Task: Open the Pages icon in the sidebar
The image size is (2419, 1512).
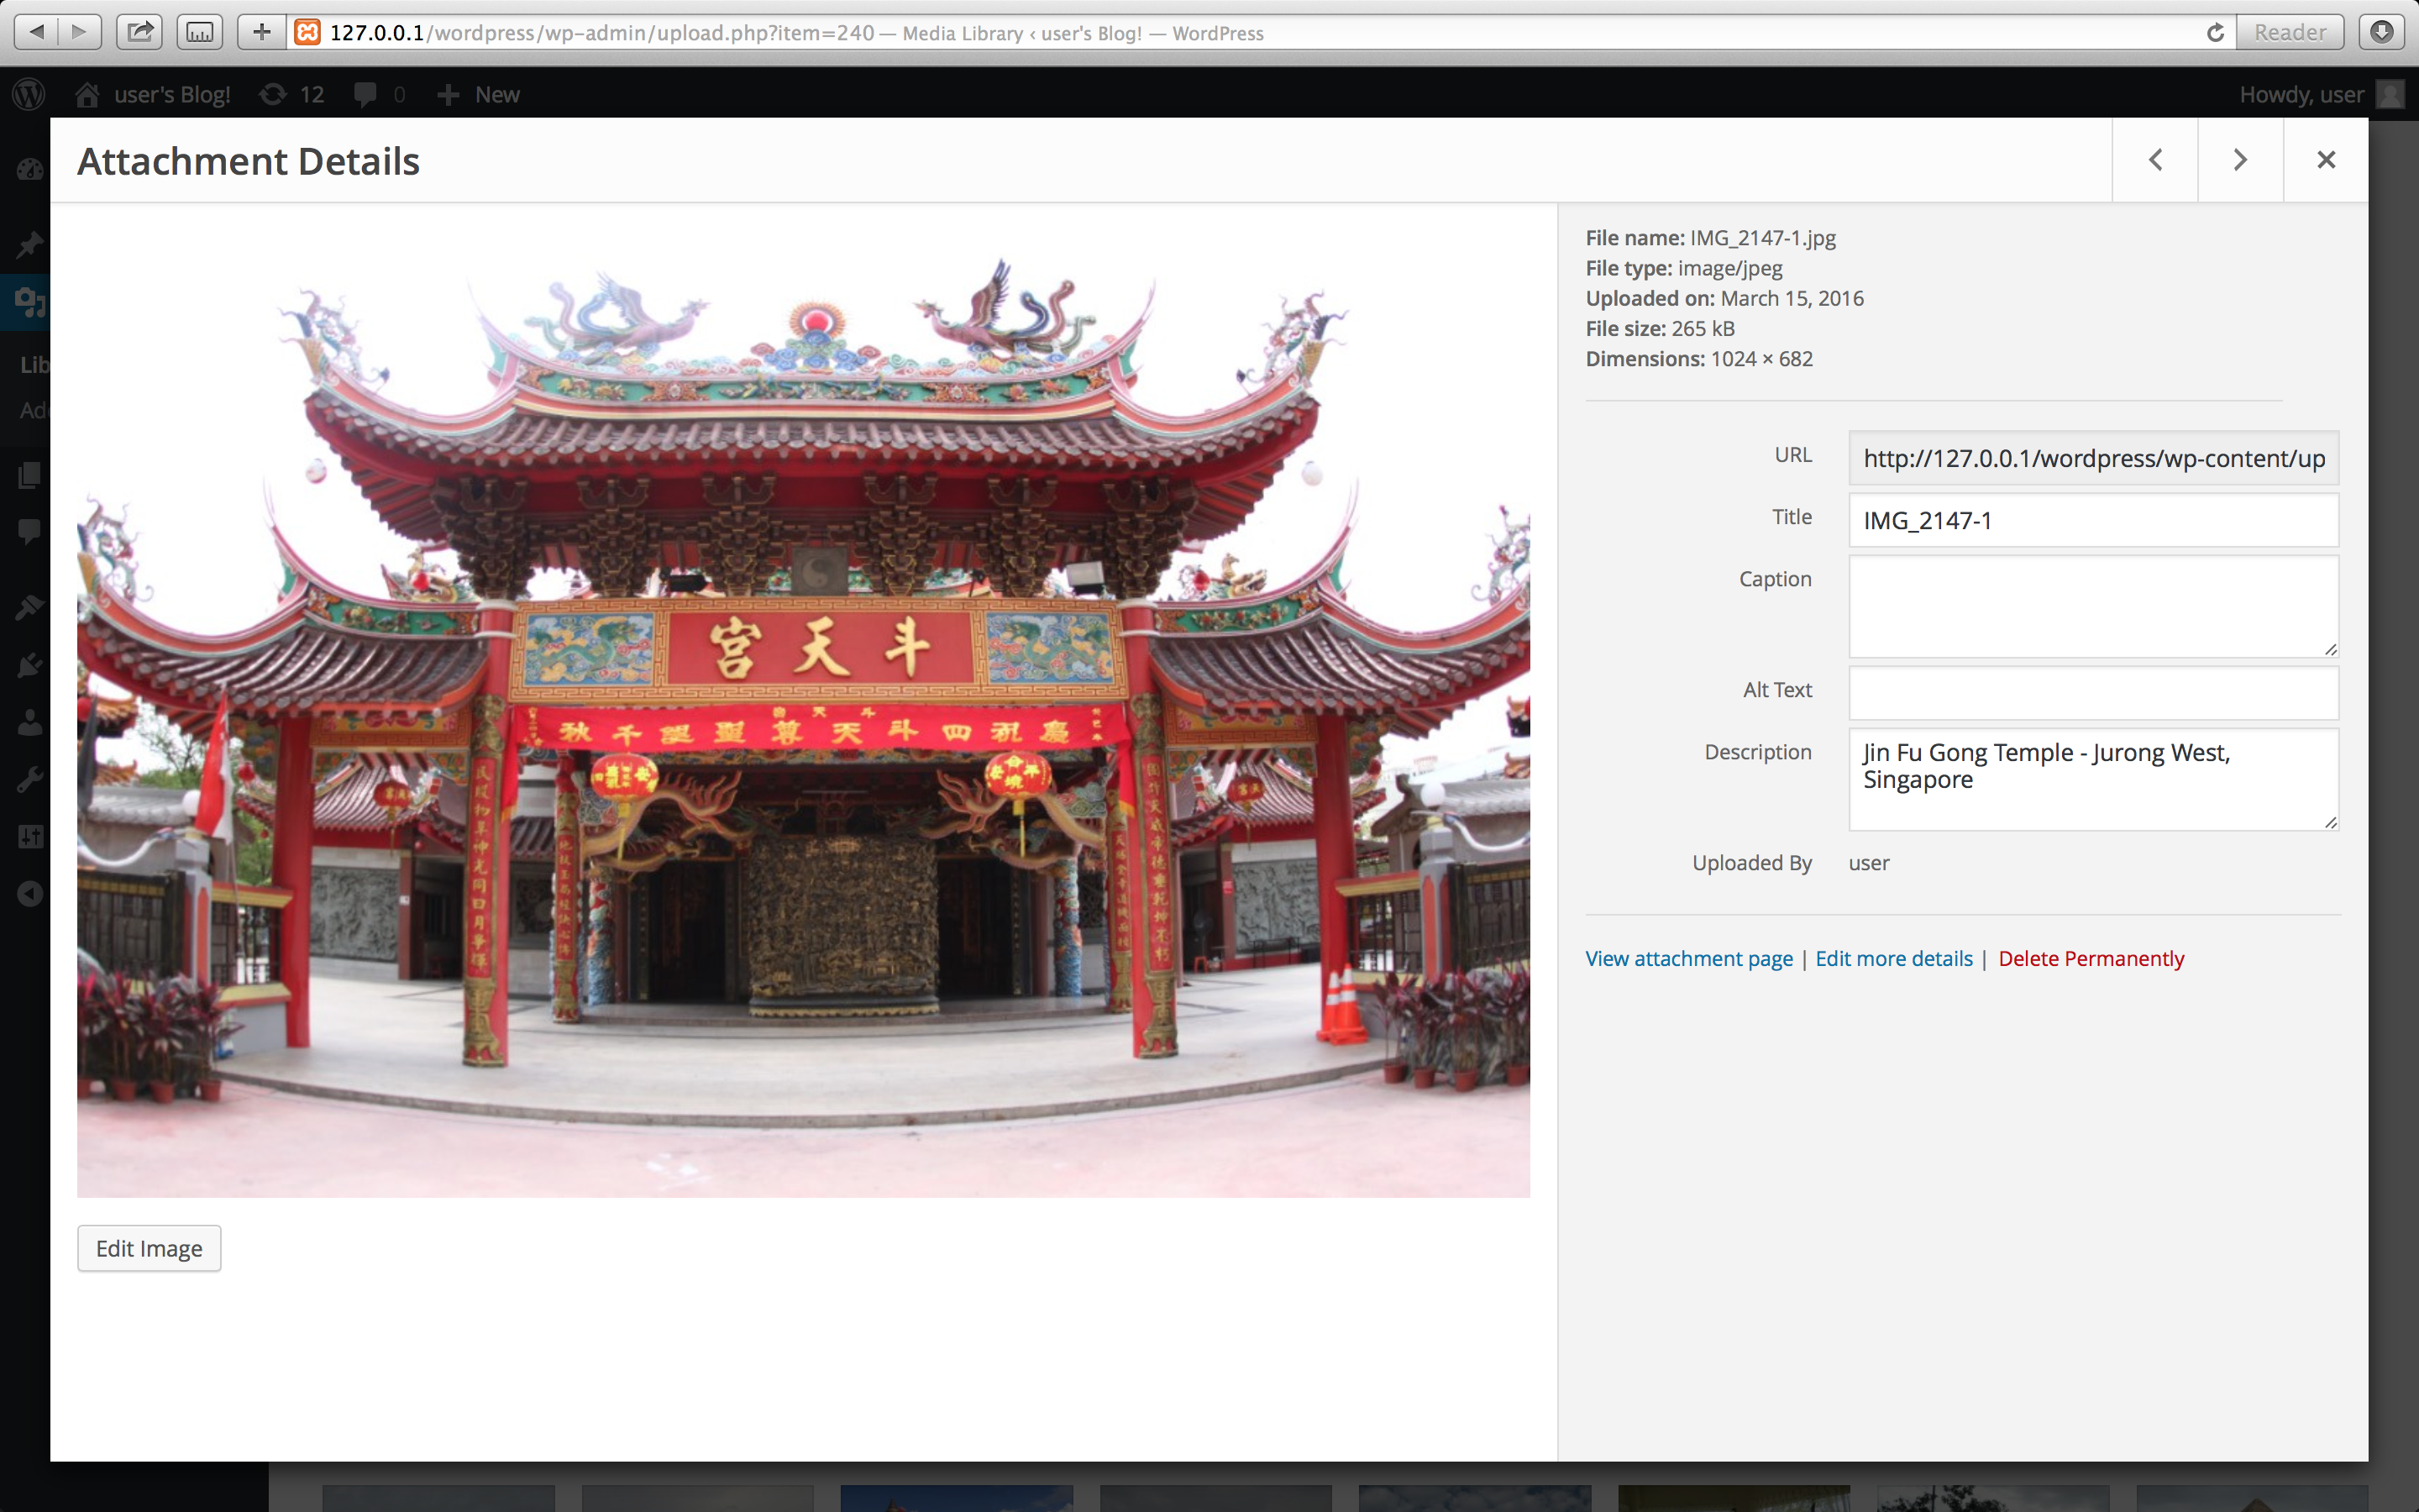Action: point(30,475)
